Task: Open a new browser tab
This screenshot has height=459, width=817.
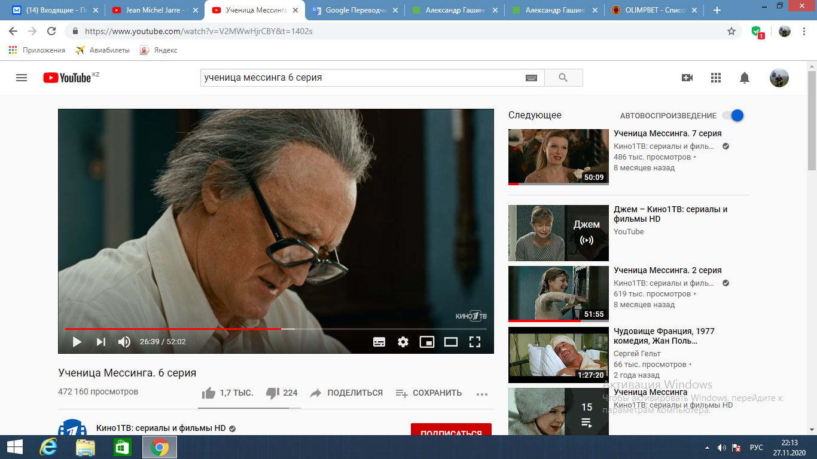Action: click(717, 10)
